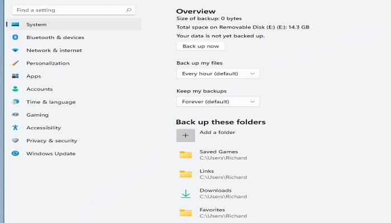Click the plus Add a folder button
Viewport: 391px width, 223px height.
[x=186, y=135]
